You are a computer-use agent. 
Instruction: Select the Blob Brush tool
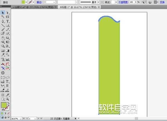coord(3,33)
